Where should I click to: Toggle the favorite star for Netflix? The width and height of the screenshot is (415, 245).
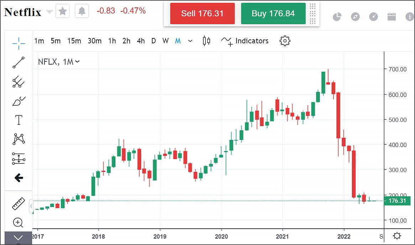pyautogui.click(x=63, y=11)
